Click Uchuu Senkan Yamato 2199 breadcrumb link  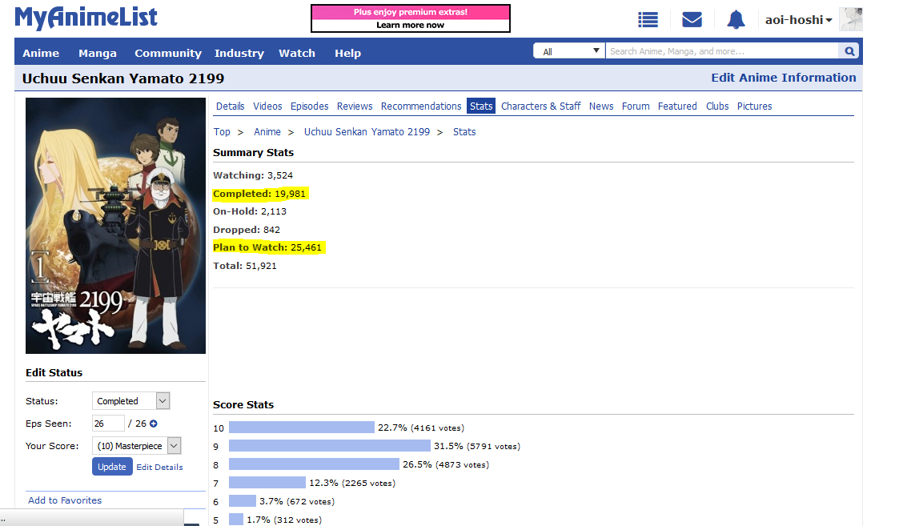click(x=367, y=132)
